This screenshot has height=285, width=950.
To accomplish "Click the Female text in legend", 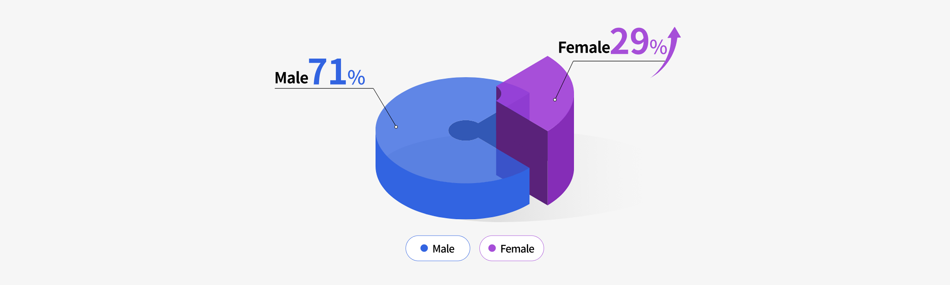I will (517, 249).
